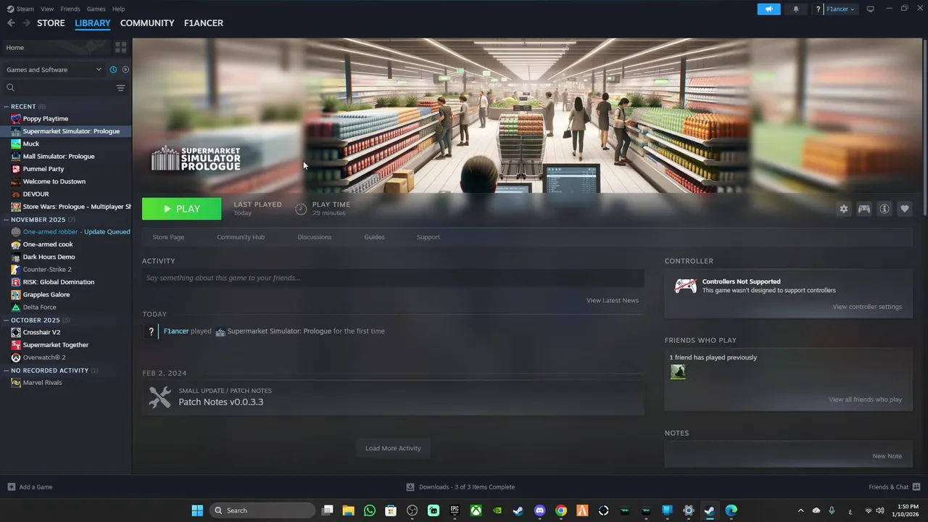Switch to Big Picture mode monitor icon

click(x=871, y=9)
